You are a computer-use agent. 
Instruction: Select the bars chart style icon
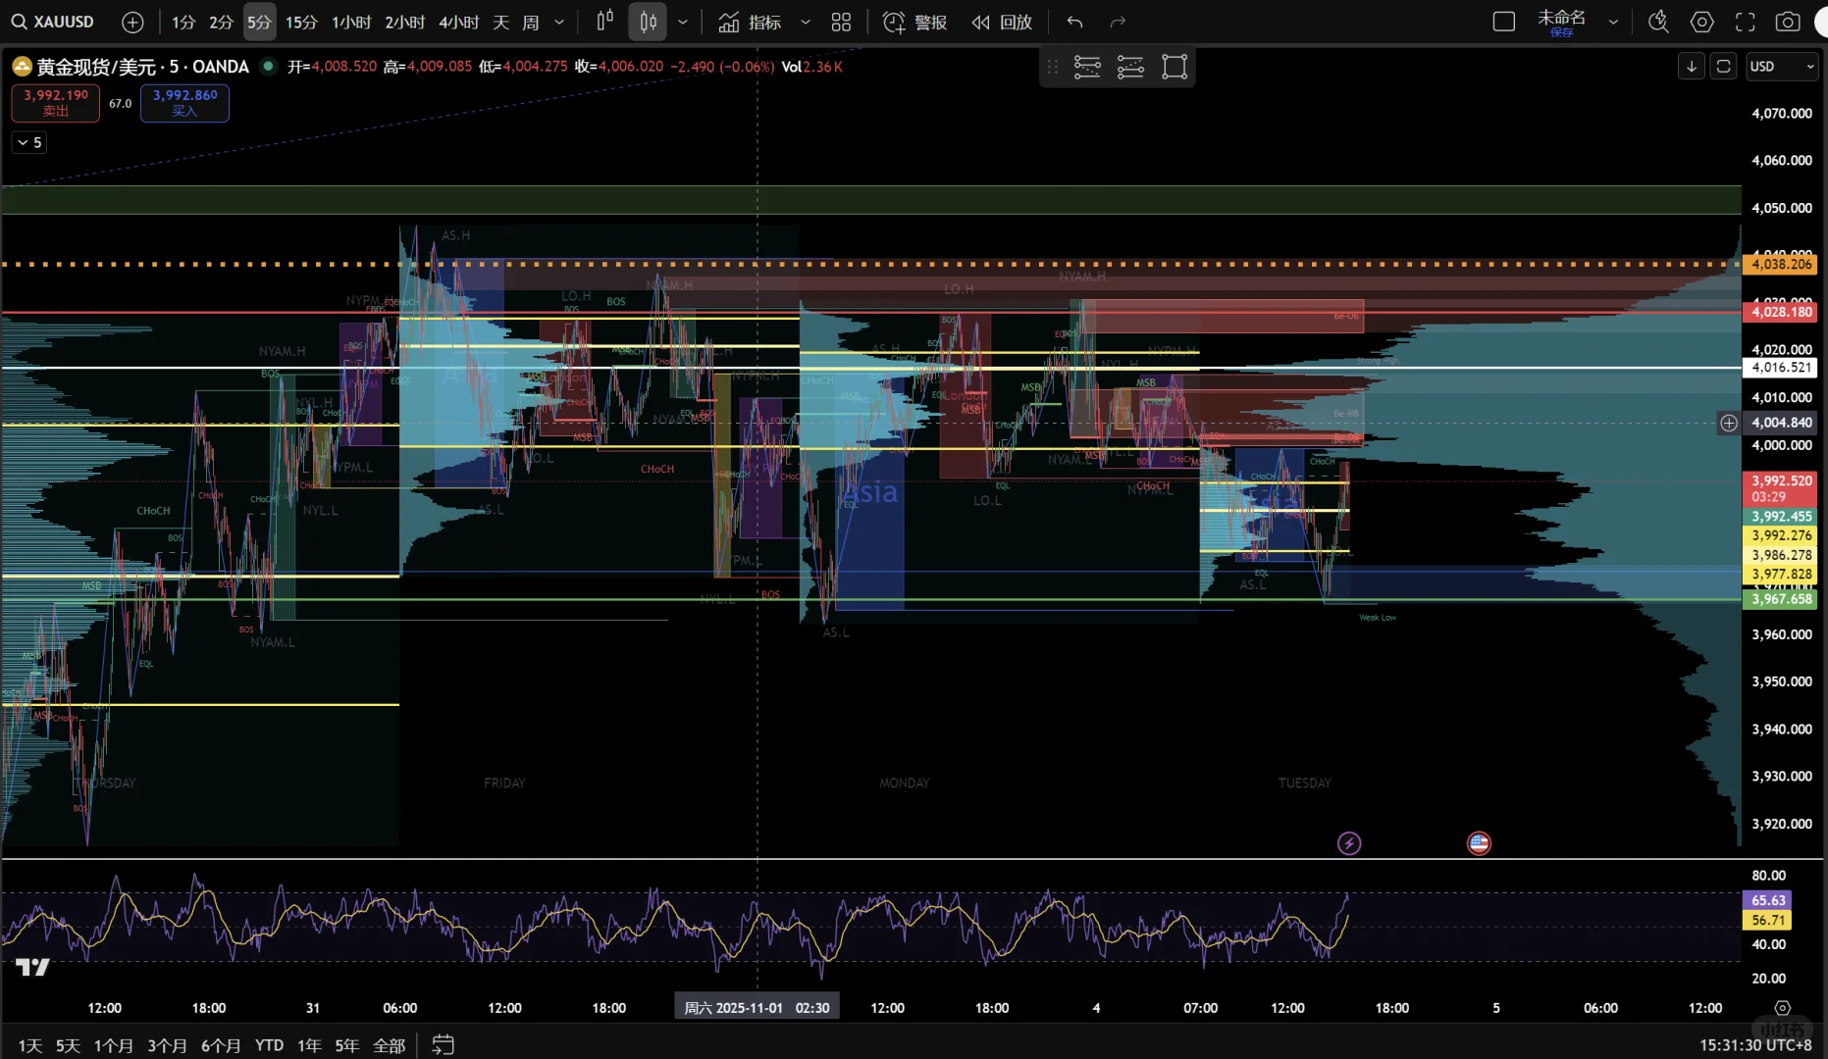(x=605, y=21)
